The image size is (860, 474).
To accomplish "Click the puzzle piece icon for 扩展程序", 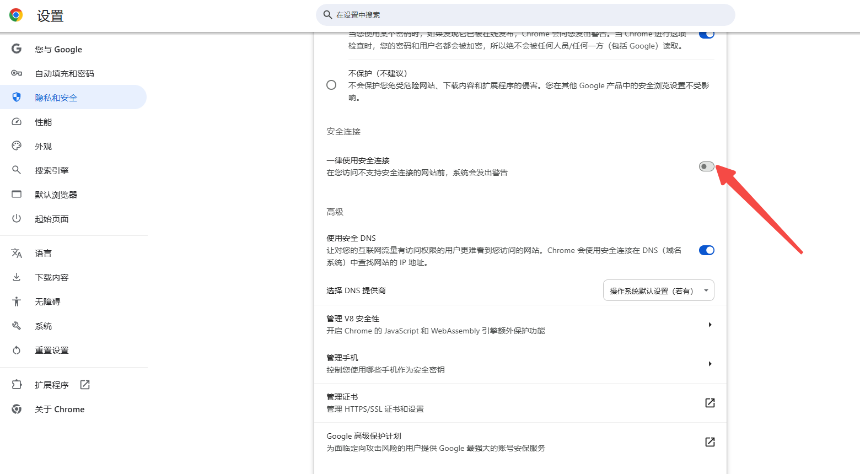I will pos(17,385).
